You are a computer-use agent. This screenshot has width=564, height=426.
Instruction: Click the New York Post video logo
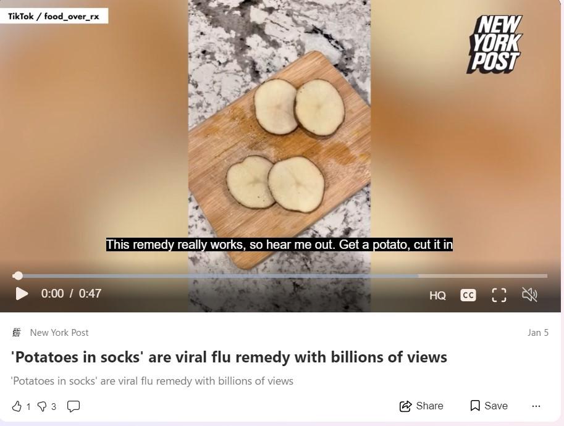point(495,44)
